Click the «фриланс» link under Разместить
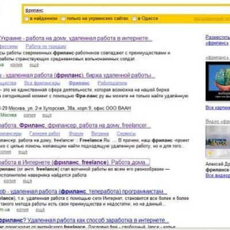Image resolution: width=230 pixels, height=230 pixels. pos(217,43)
